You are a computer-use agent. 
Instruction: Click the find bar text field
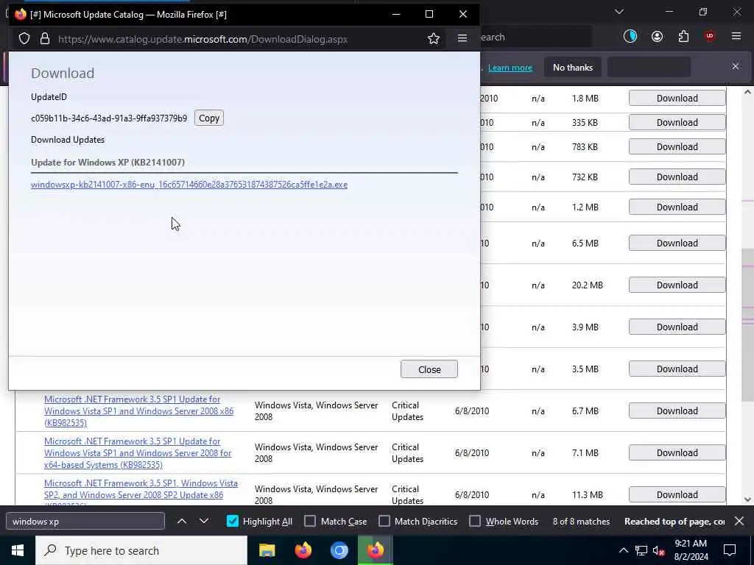pyautogui.click(x=85, y=522)
